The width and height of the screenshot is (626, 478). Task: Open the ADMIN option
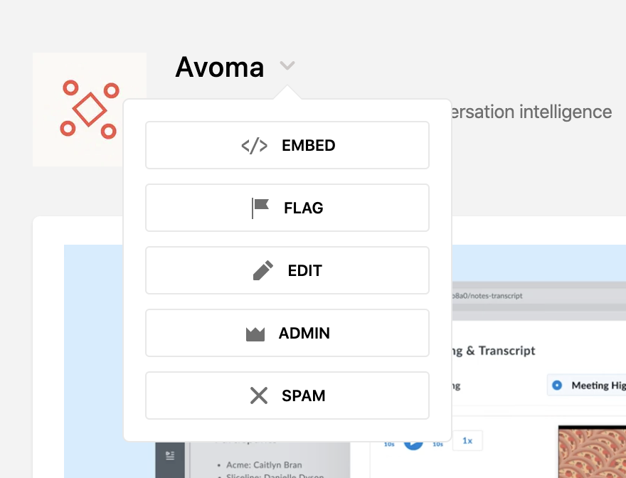[x=287, y=333]
